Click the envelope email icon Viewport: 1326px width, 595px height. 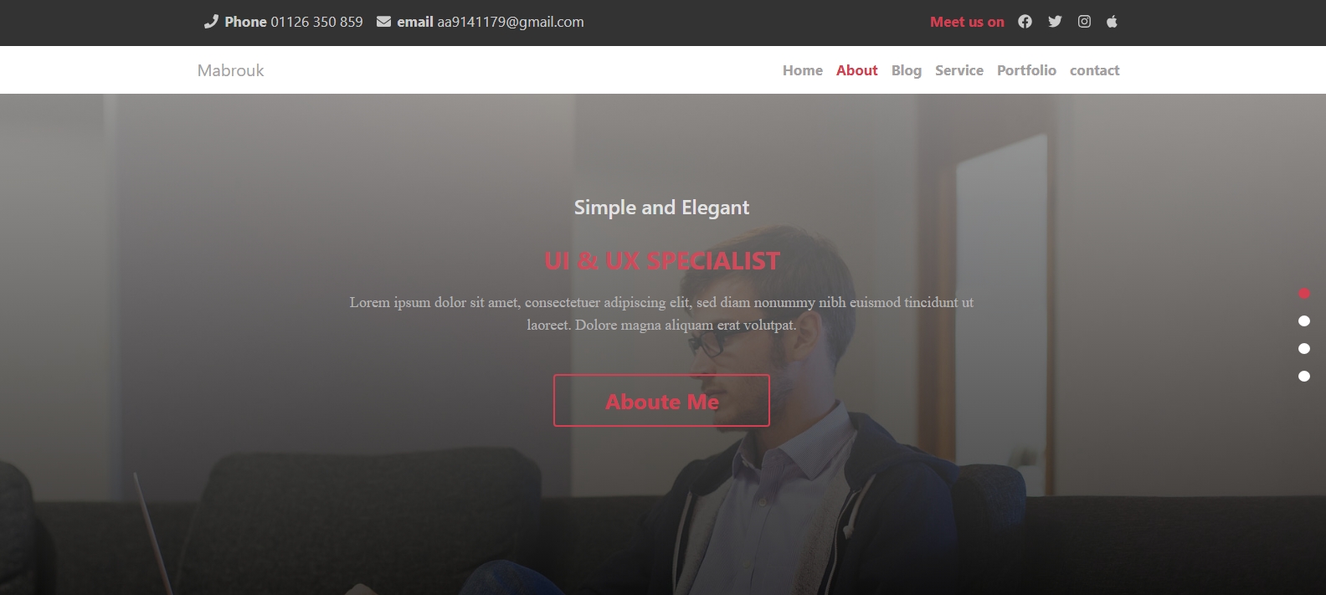[x=383, y=22]
